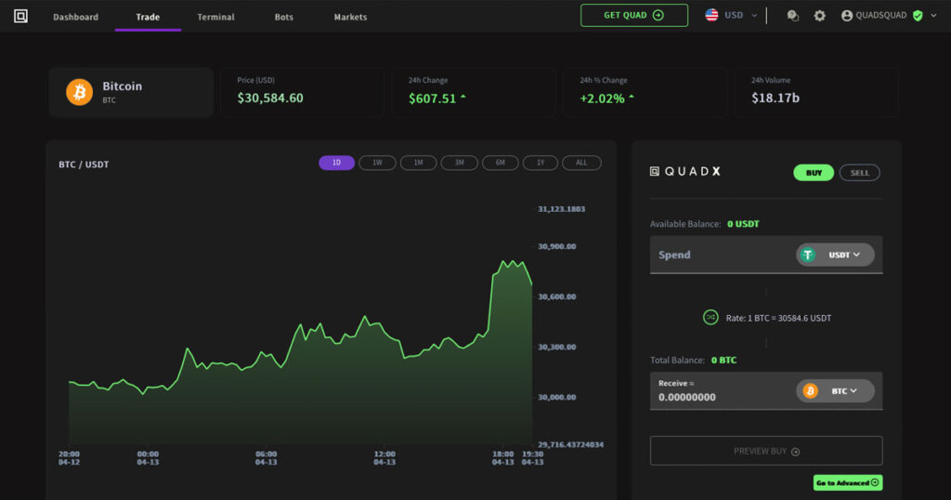Switch to SELL mode
Image resolution: width=951 pixels, height=500 pixels.
pos(859,173)
